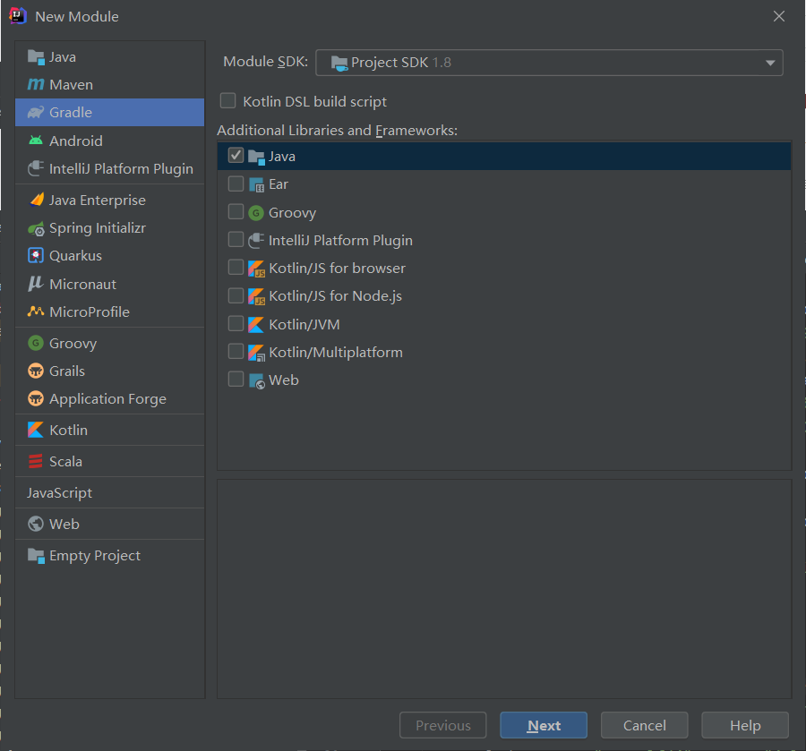
Task: Click the Web icon in the frameworks list
Action: (256, 380)
